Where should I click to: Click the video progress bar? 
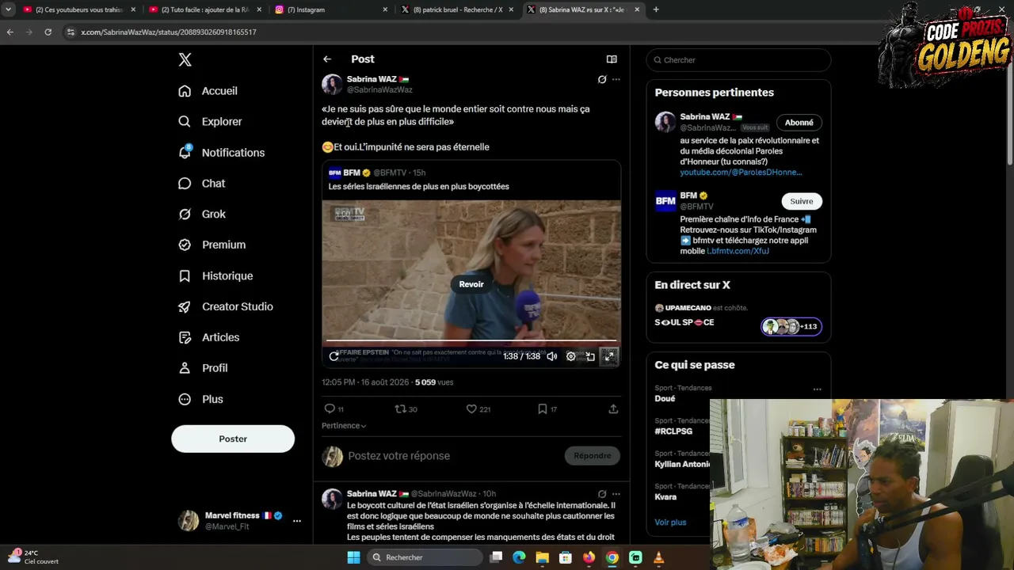[471, 341]
